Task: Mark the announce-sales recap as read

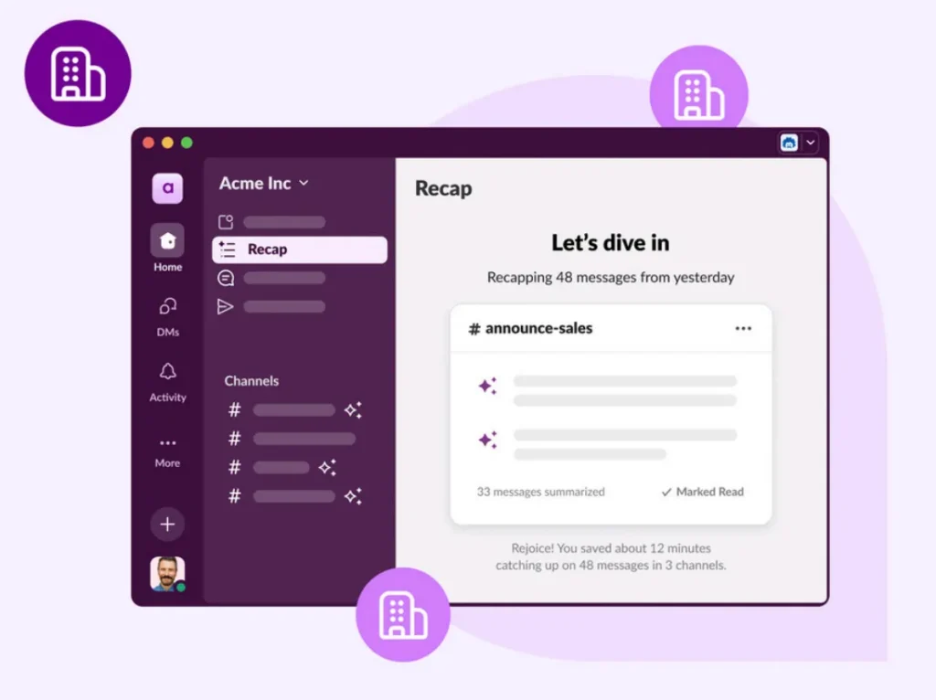Action: (x=702, y=492)
